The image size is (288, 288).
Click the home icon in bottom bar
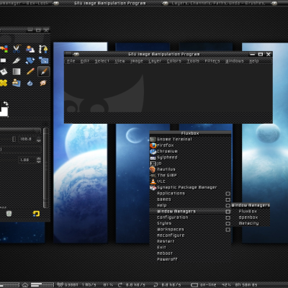(25, 285)
